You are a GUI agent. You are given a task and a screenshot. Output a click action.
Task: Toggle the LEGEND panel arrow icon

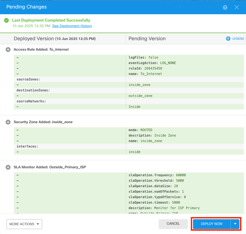click(228, 39)
